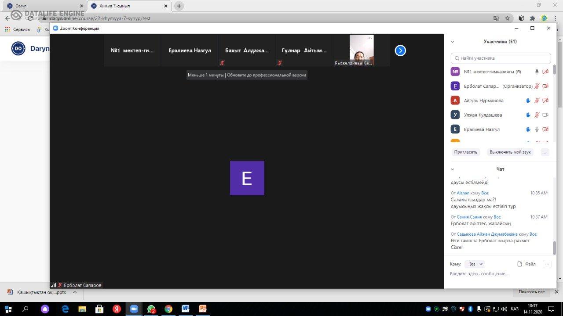Toggle camera icon for Улжан Кулдашева
The image size is (563, 316).
[545, 115]
